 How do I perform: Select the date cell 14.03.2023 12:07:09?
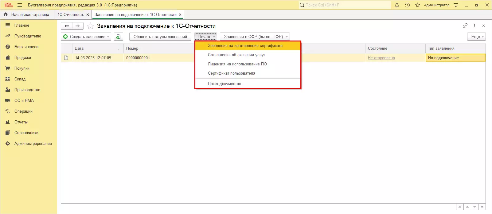[98, 58]
